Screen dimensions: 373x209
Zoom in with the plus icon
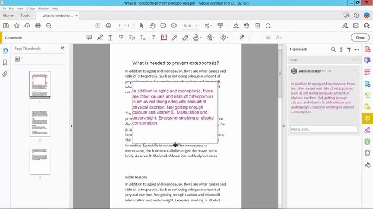click(x=174, y=26)
